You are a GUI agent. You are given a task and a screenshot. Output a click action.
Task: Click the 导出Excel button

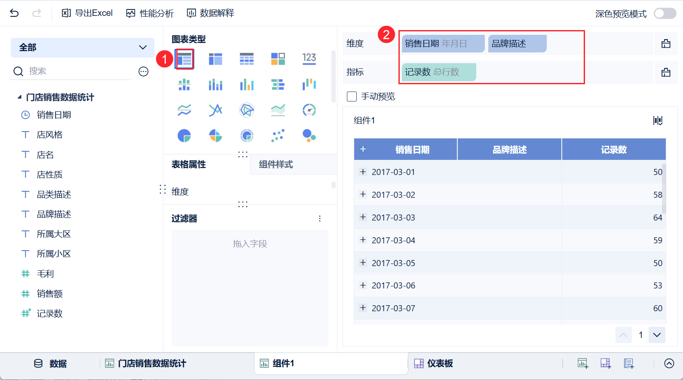tap(87, 13)
